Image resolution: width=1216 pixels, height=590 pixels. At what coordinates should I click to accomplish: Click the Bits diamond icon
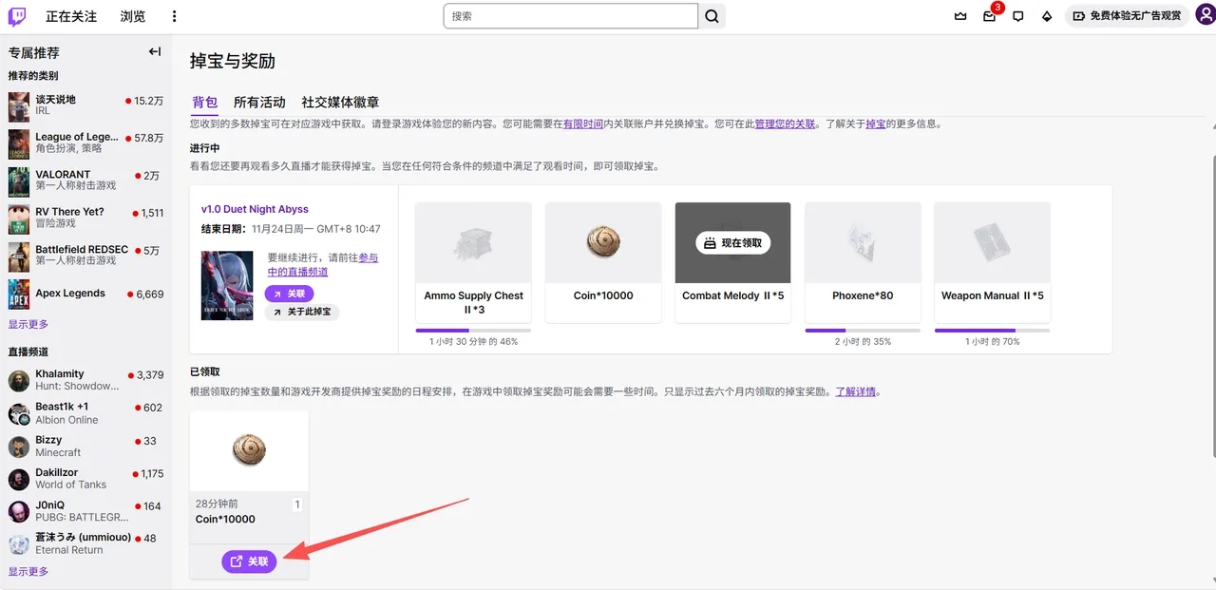coord(1047,16)
